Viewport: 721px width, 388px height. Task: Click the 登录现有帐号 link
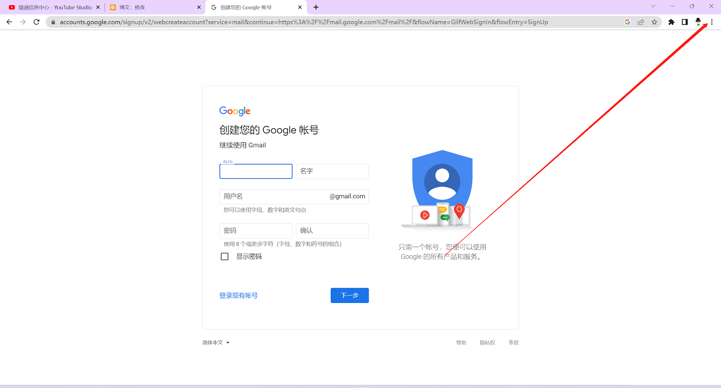[x=238, y=296]
